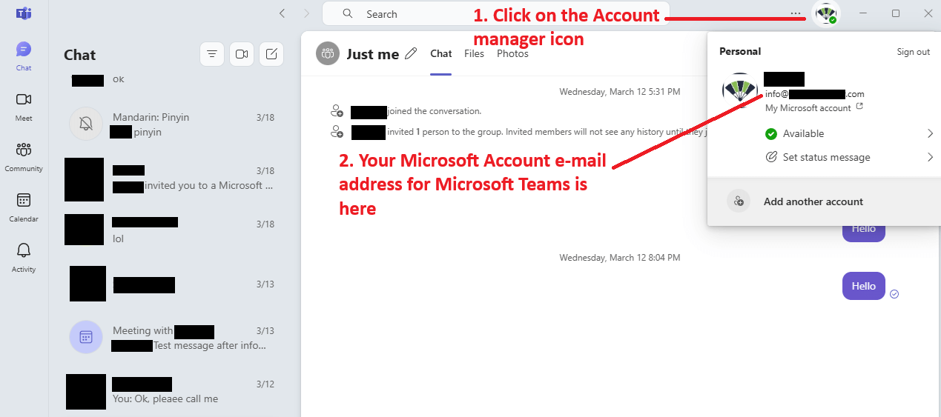
Task: Expand Set status message options
Action: [x=930, y=157]
